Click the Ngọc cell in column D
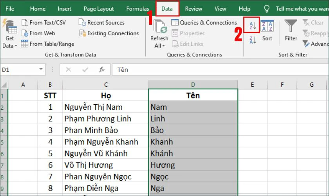329x196 pixels. [193, 176]
